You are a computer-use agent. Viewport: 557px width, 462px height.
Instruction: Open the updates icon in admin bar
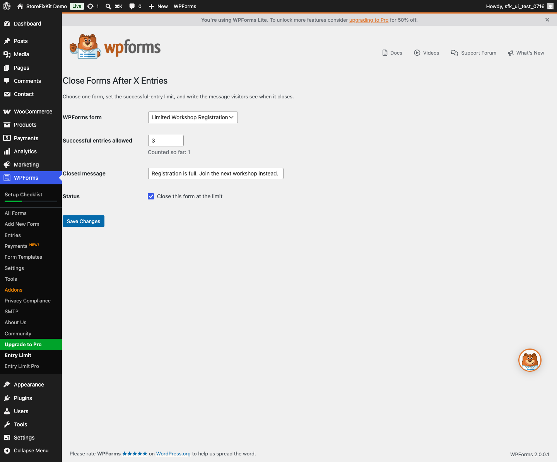click(91, 6)
